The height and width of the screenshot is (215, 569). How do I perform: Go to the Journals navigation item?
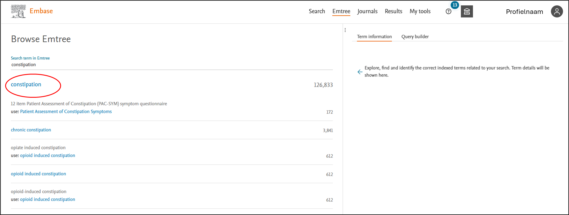click(367, 11)
